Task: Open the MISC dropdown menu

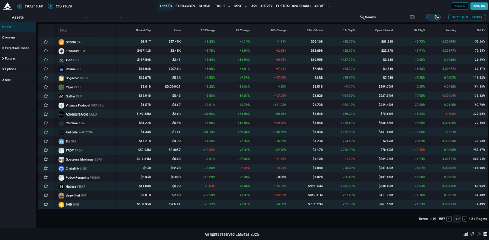Action: pos(240,6)
